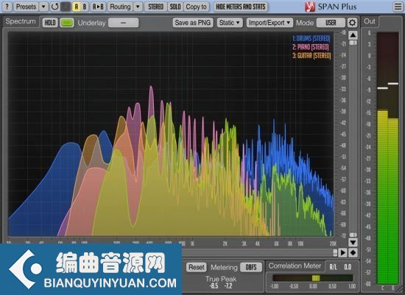Expand the Routing presets dropdown arrow
The image size is (405, 295).
[x=138, y=7]
